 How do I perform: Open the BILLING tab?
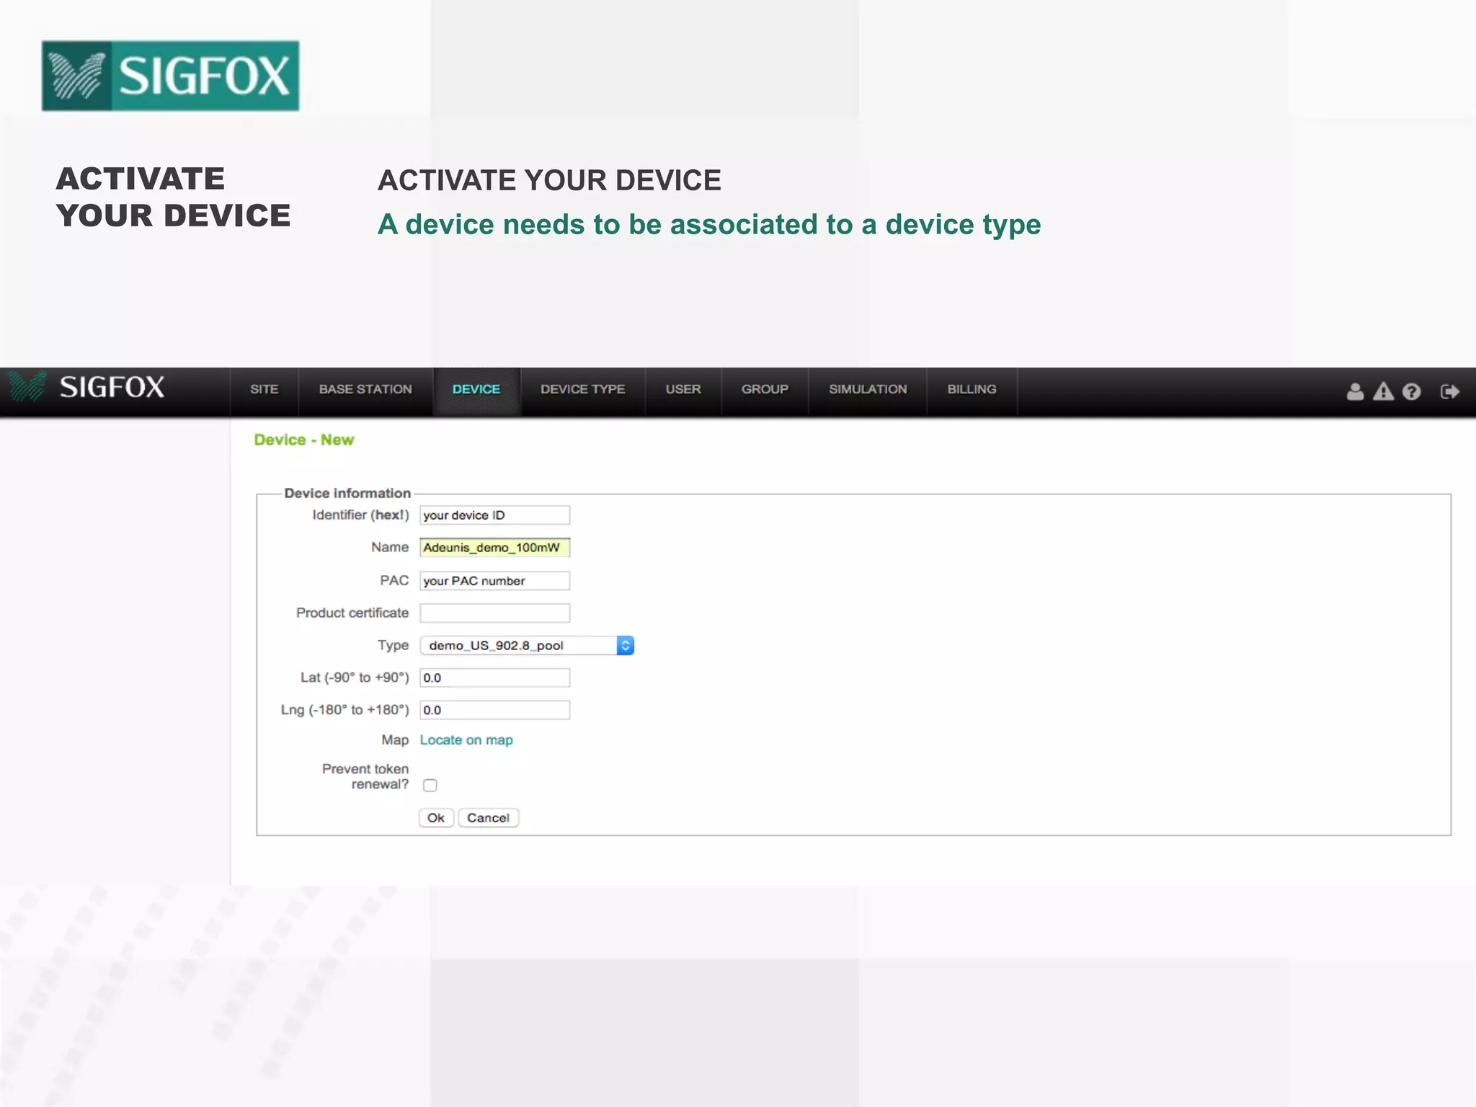tap(972, 389)
